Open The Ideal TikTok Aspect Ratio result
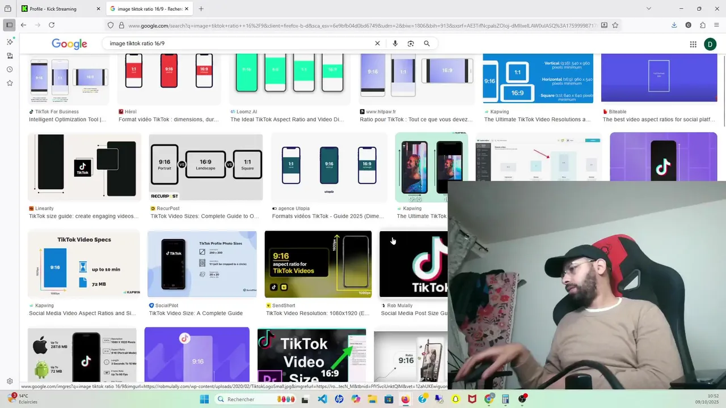The width and height of the screenshot is (726, 408). pos(288,120)
